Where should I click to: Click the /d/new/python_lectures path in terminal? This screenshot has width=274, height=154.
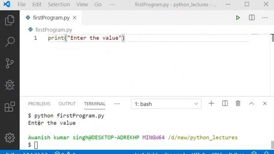pos(203,138)
